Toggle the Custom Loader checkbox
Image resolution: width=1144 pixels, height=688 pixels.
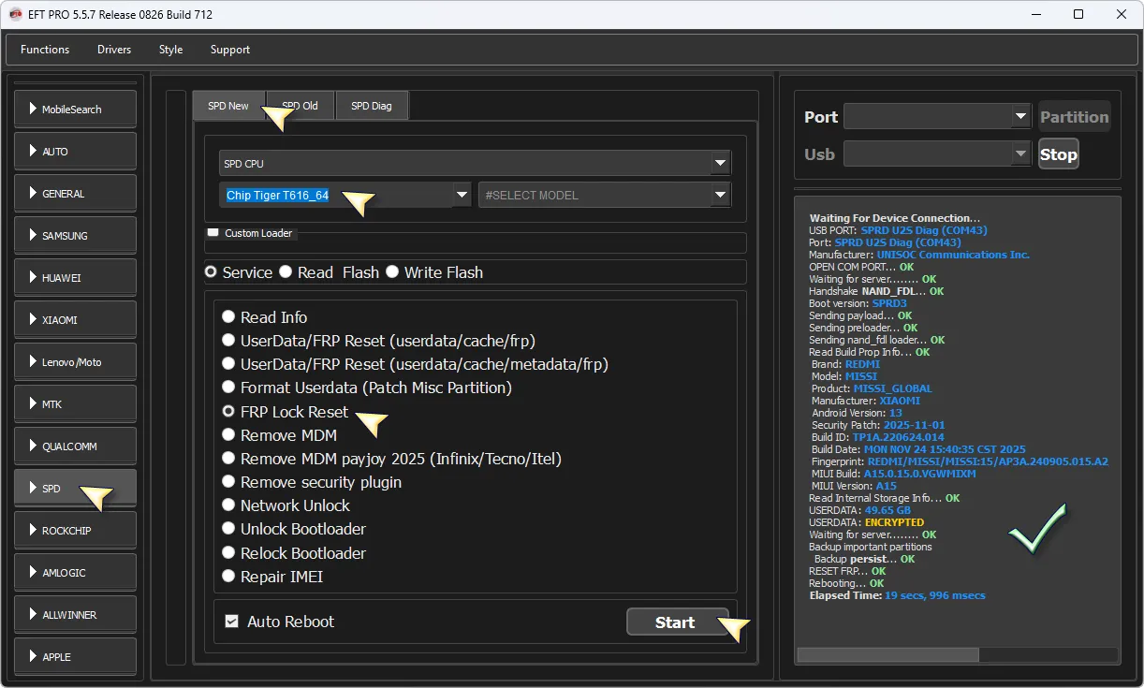coord(213,233)
